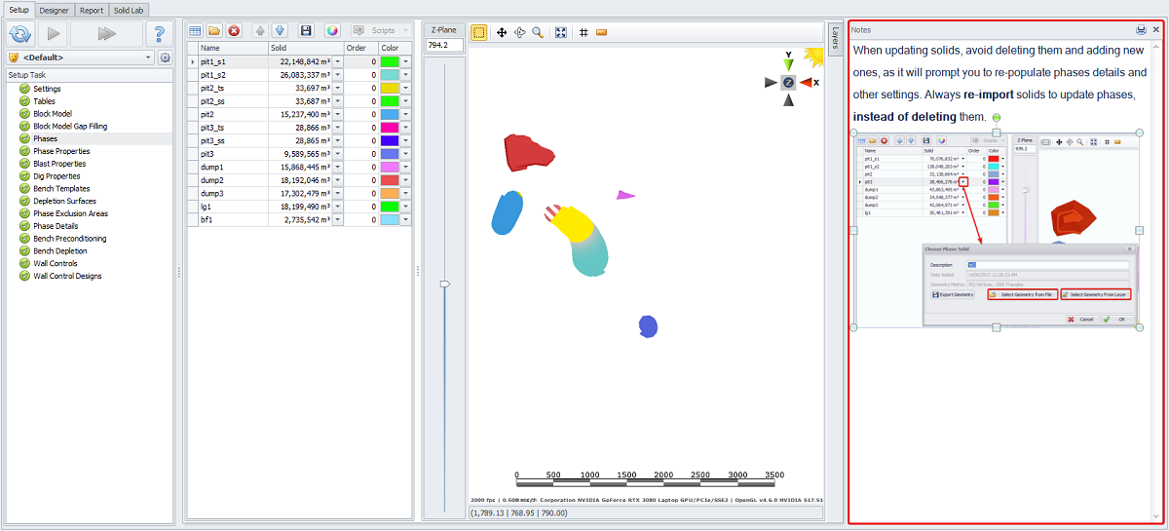Click the open folder icon in phases toolbar
Image resolution: width=1169 pixels, height=531 pixels.
coord(214,31)
